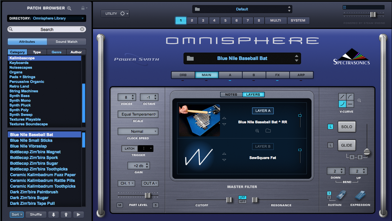Click the Utility gear icon
The height and width of the screenshot is (221, 392).
point(122,13)
